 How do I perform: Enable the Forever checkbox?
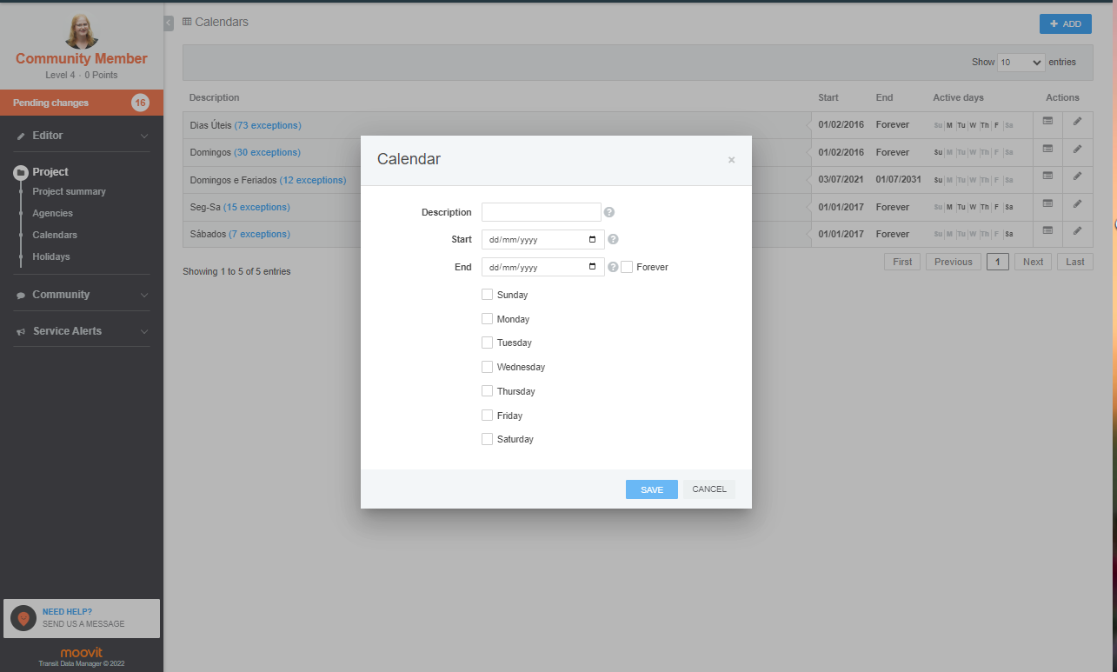click(x=627, y=267)
